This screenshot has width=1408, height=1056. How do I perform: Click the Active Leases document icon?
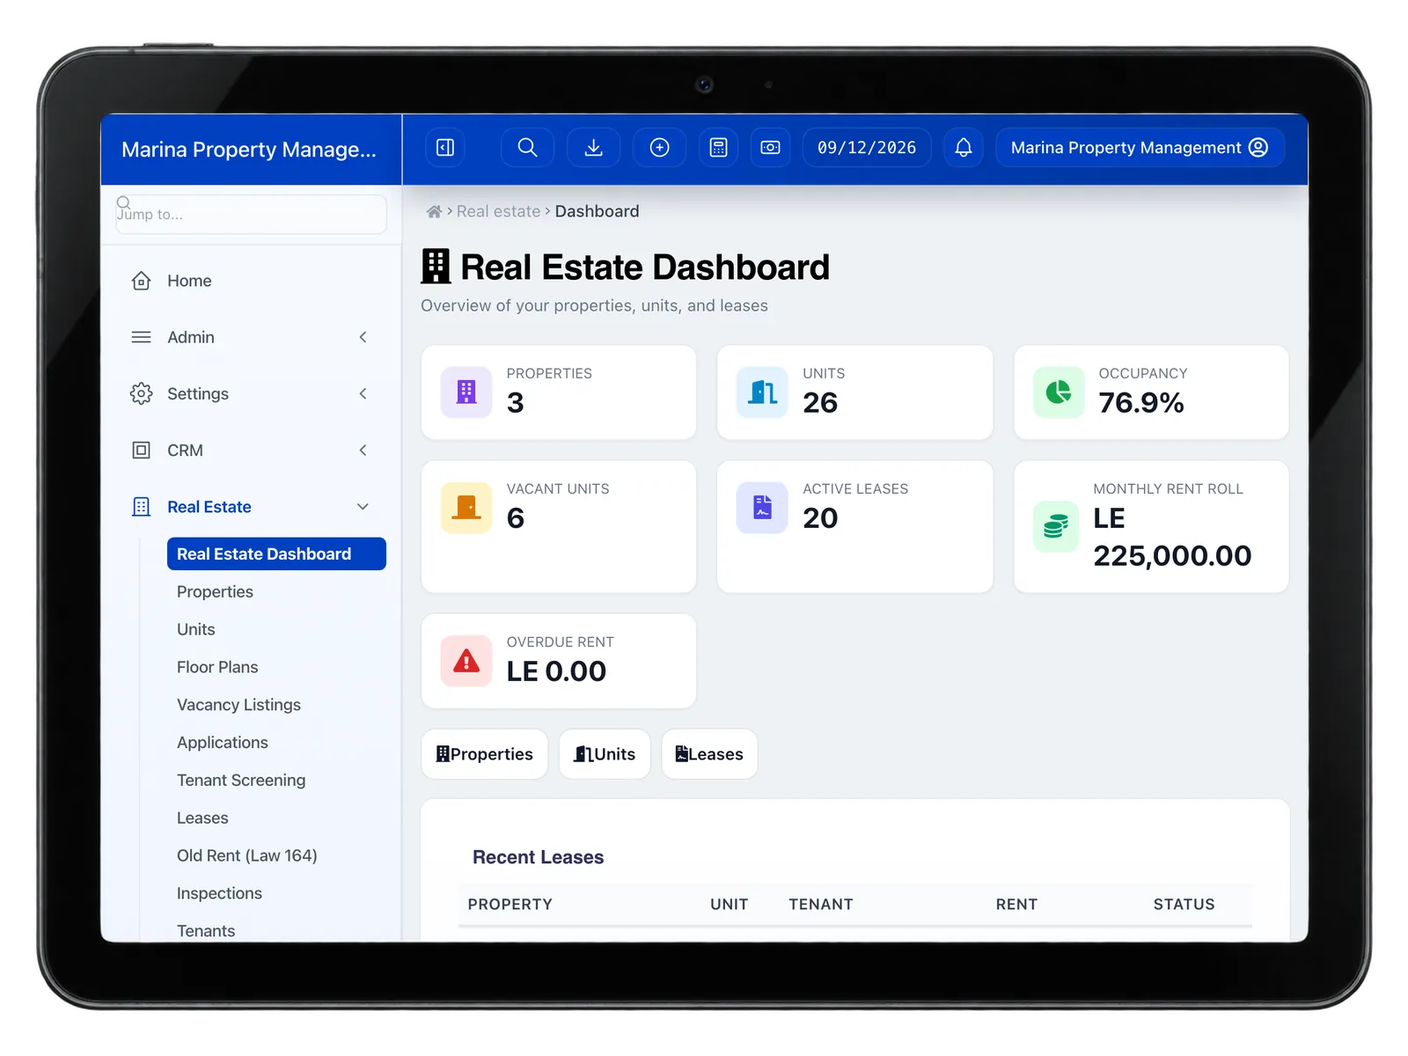tap(762, 508)
